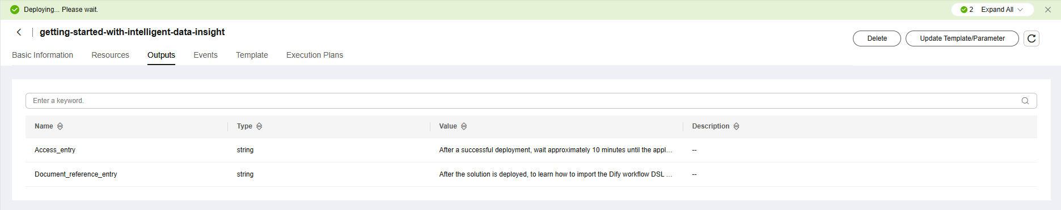Click the green notification count badge

(967, 10)
